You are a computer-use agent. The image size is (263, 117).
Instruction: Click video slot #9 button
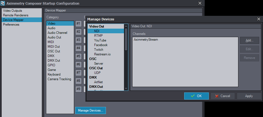[79, 89]
